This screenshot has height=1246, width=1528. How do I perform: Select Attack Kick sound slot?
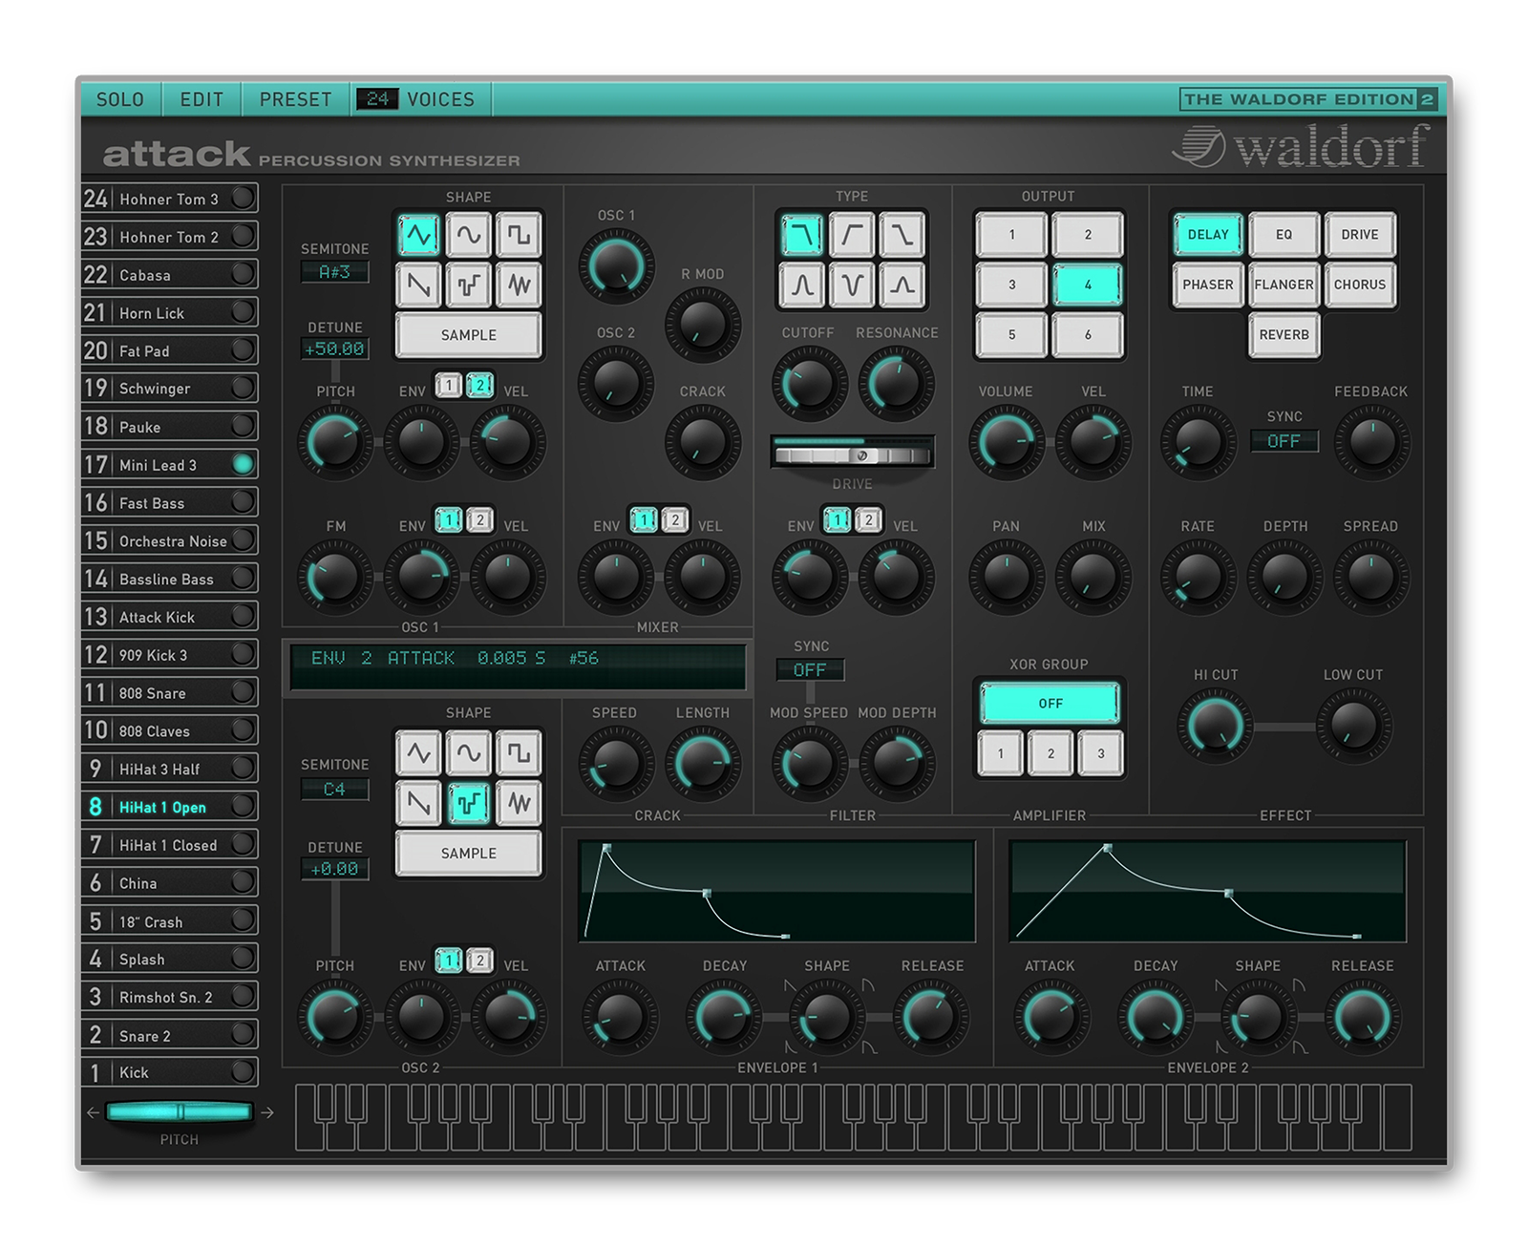pyautogui.click(x=170, y=617)
